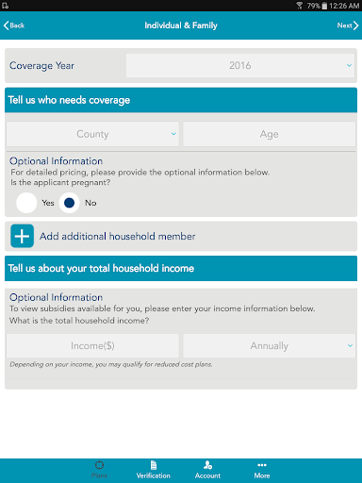This screenshot has height=483, width=362.
Task: Switch to the Verification tab label
Action: point(154,475)
